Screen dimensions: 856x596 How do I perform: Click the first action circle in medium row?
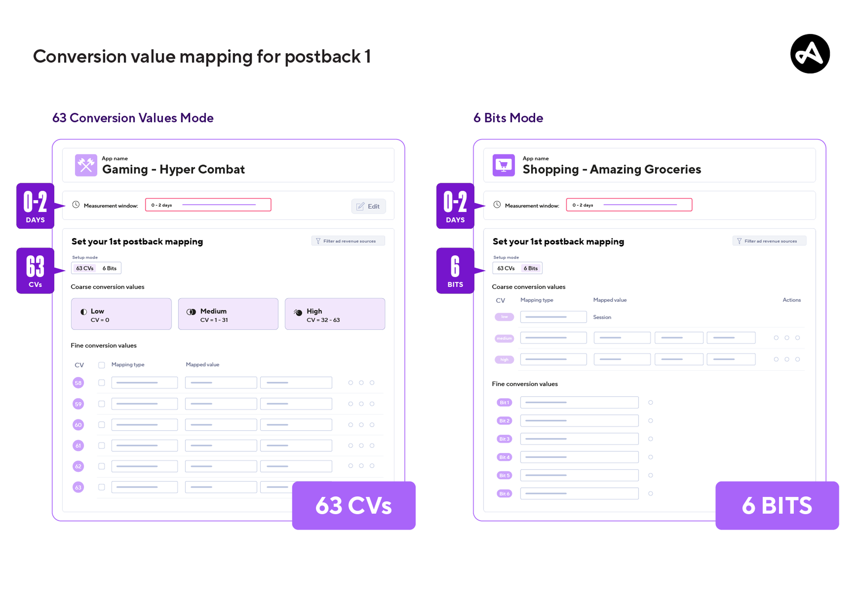click(776, 338)
